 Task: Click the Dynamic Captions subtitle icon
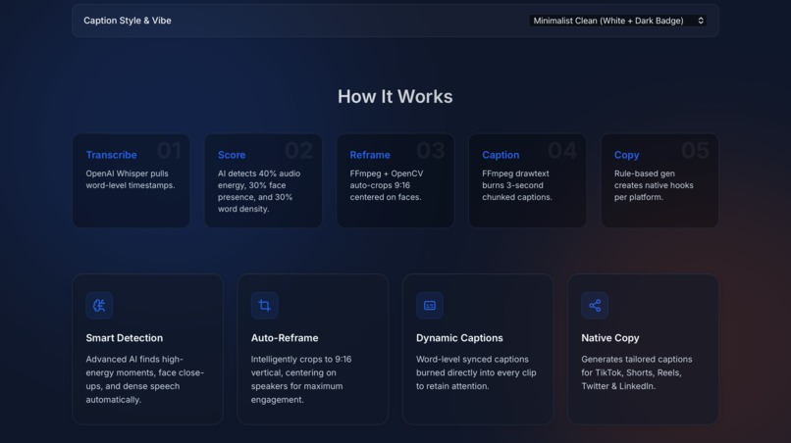click(430, 306)
